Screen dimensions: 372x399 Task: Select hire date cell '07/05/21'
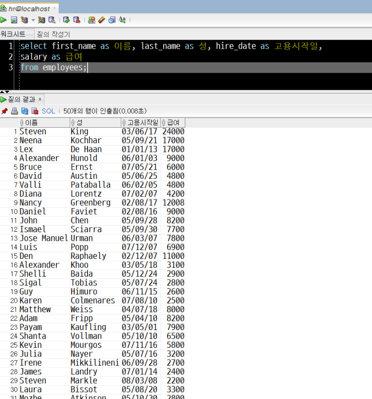click(141, 167)
